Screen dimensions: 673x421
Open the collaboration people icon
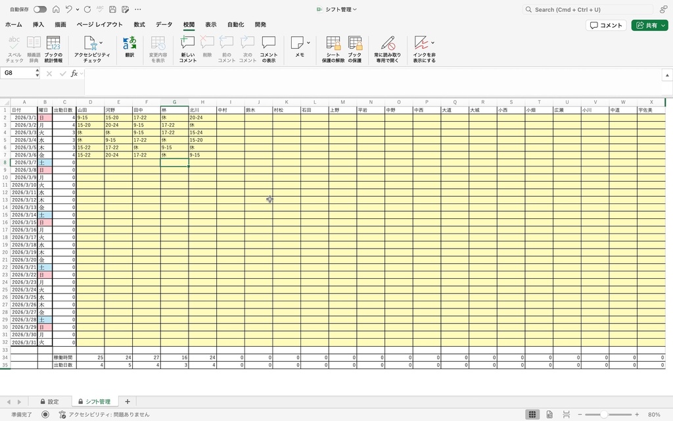(x=664, y=9)
